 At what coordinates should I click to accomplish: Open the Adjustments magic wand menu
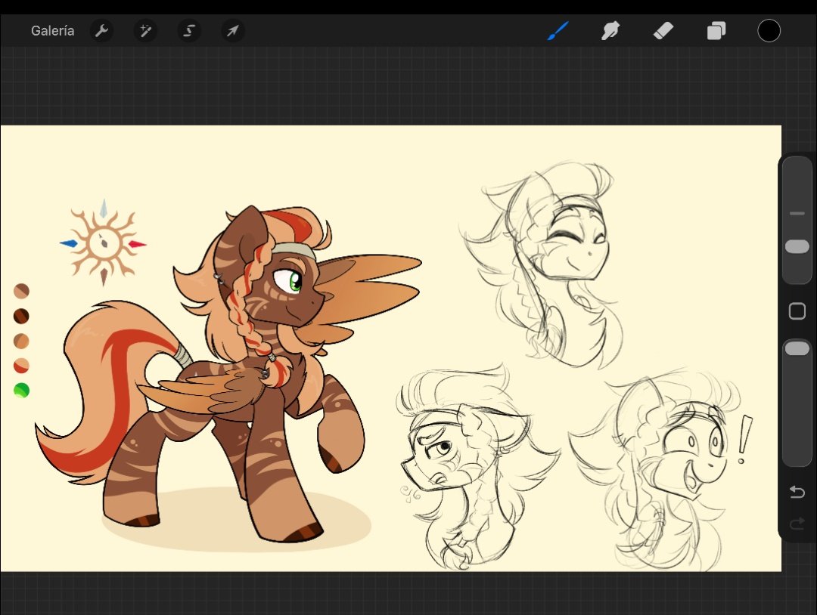[x=145, y=31]
